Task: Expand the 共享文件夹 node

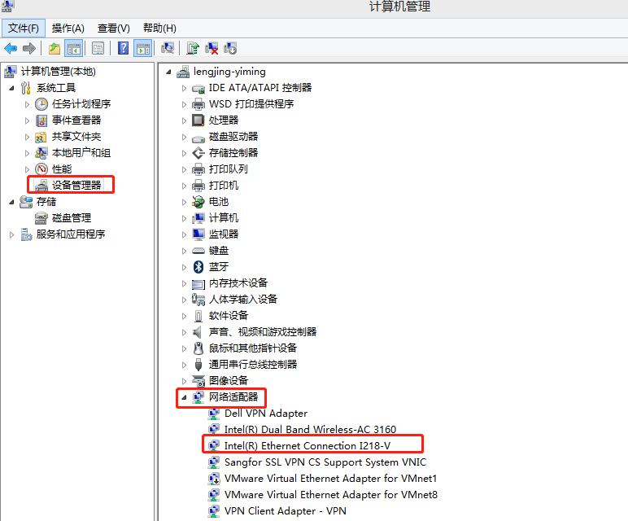Action: pyautogui.click(x=27, y=137)
